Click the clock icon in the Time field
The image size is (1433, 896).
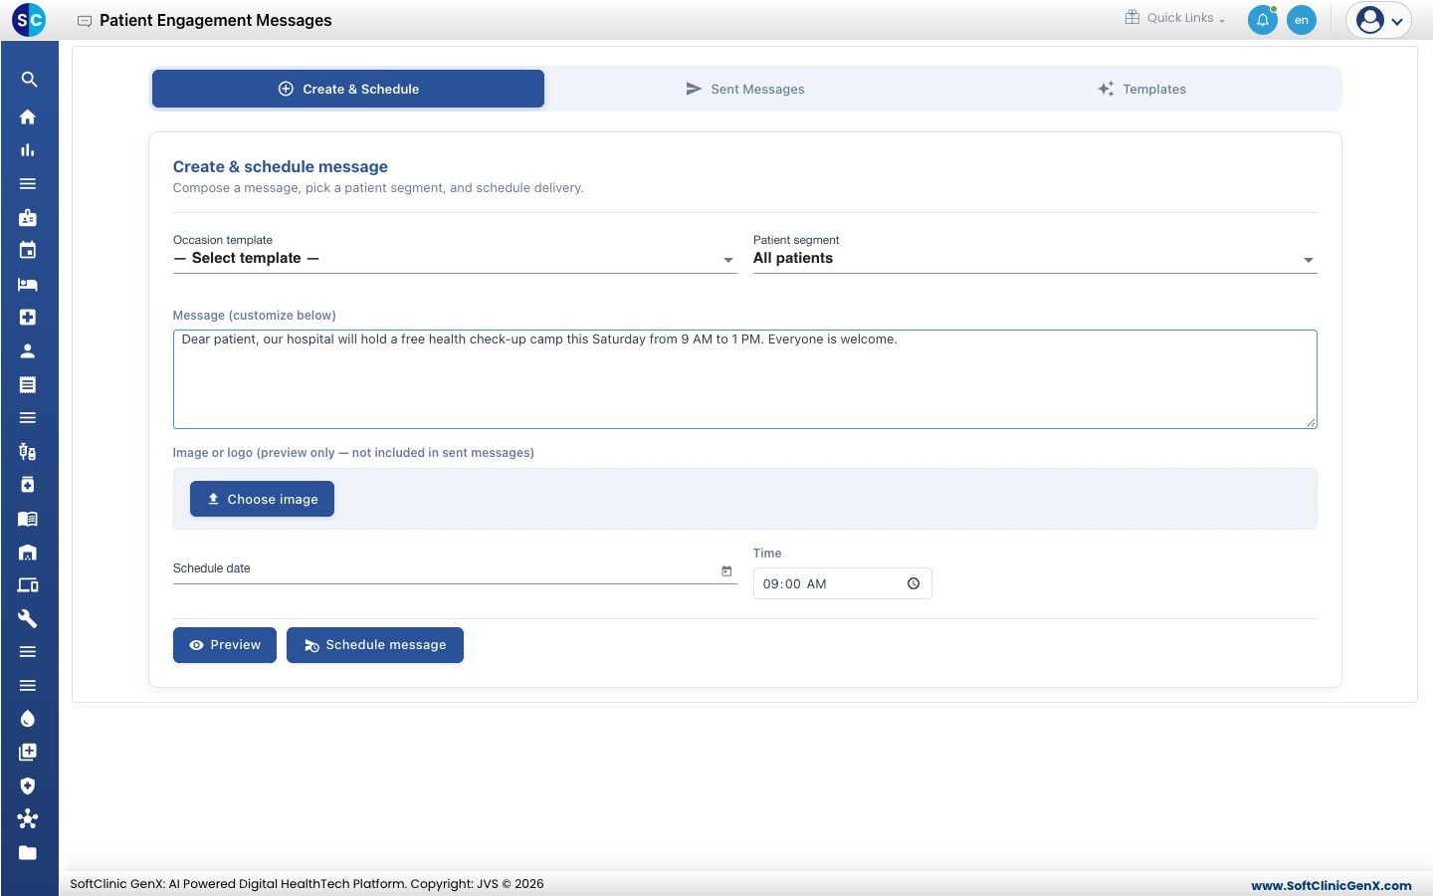[x=914, y=583]
